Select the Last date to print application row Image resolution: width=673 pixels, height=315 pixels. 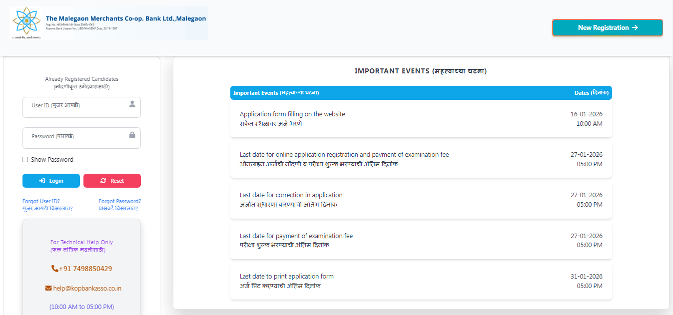[421, 281]
